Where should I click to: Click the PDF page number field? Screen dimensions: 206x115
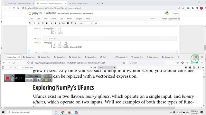21,67
